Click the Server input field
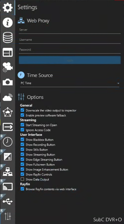Image resolution: width=124 pixels, height=224 pixels. (x=70, y=30)
